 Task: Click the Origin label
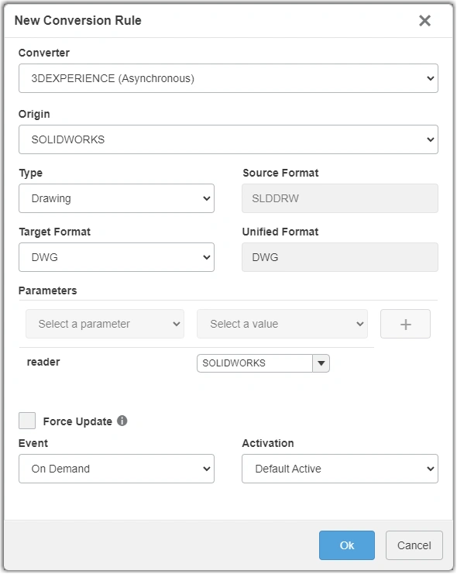click(34, 114)
